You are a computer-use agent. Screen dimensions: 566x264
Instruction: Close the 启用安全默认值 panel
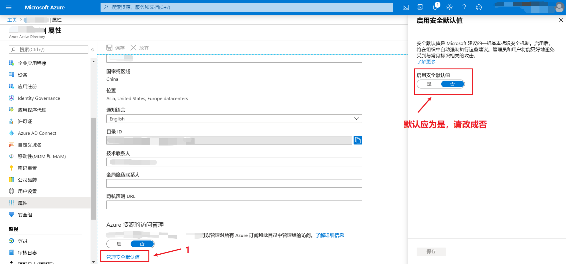point(561,20)
